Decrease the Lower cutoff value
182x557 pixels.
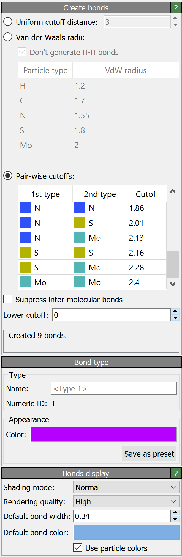(x=175, y=318)
